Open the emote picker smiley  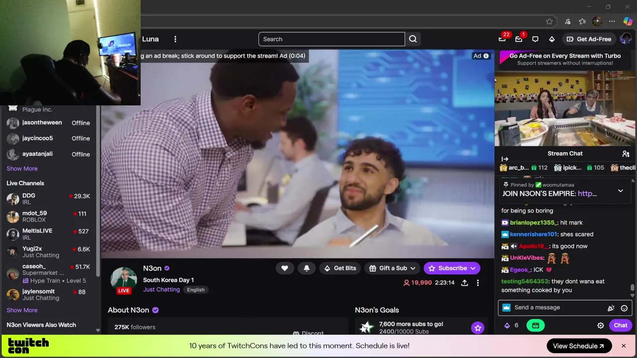click(x=624, y=308)
